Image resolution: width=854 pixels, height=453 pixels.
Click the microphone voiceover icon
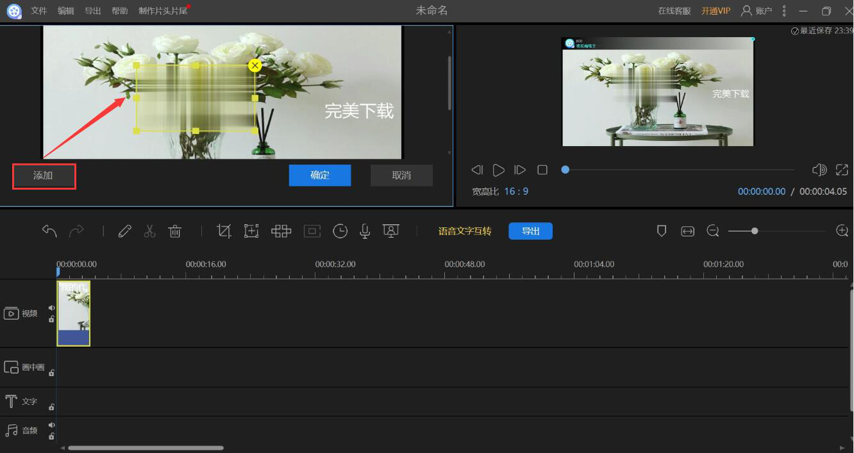[x=365, y=231]
